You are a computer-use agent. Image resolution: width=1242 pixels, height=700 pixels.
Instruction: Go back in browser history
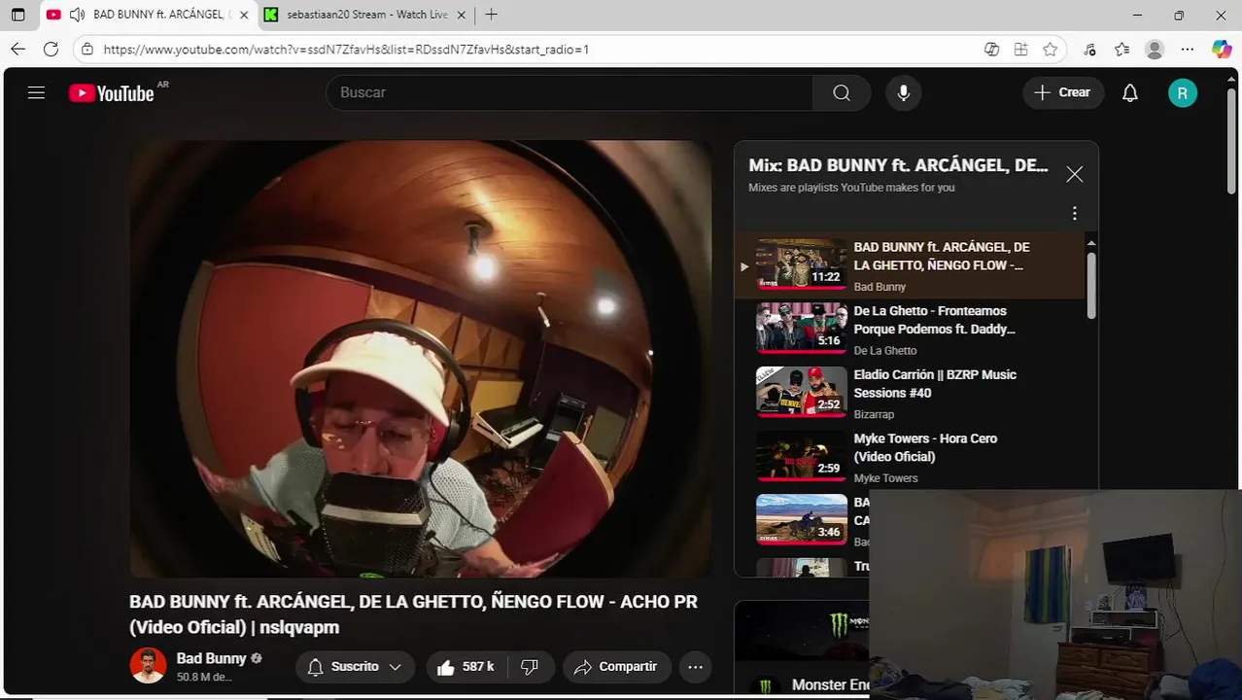click(x=17, y=50)
